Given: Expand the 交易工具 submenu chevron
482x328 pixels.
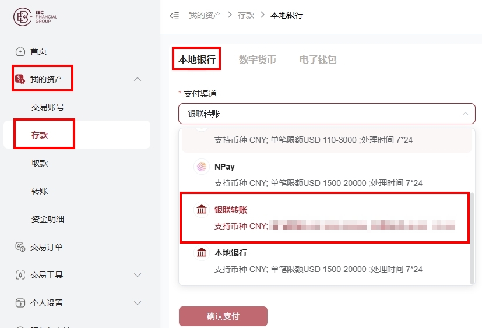Looking at the screenshot, I should click(138, 275).
